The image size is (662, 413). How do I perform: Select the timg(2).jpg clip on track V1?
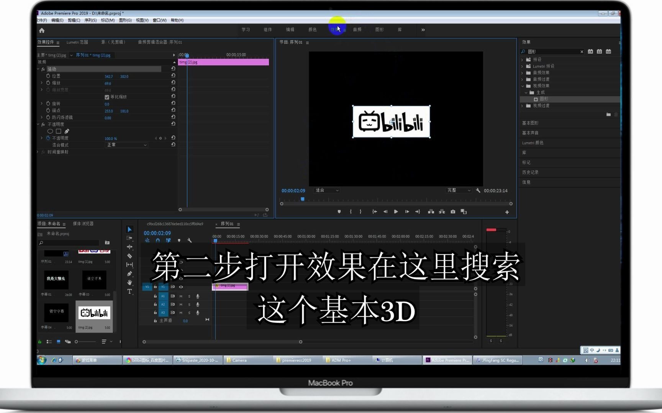(x=230, y=286)
